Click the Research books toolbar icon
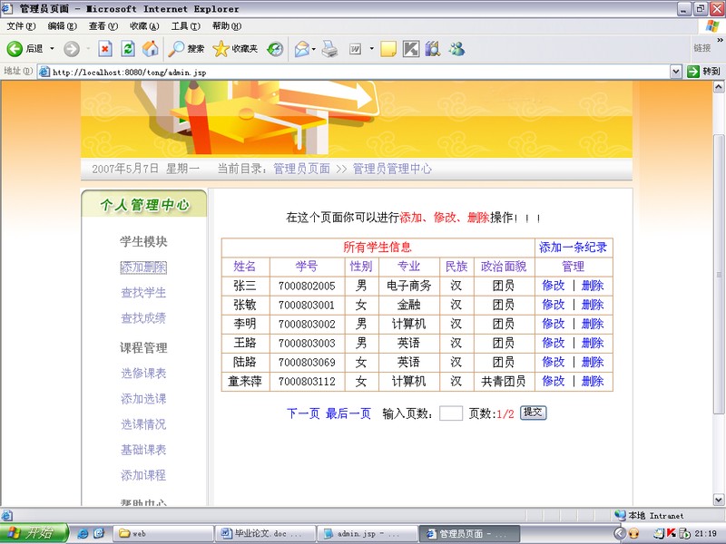Screen dimensions: 726x544 point(433,49)
